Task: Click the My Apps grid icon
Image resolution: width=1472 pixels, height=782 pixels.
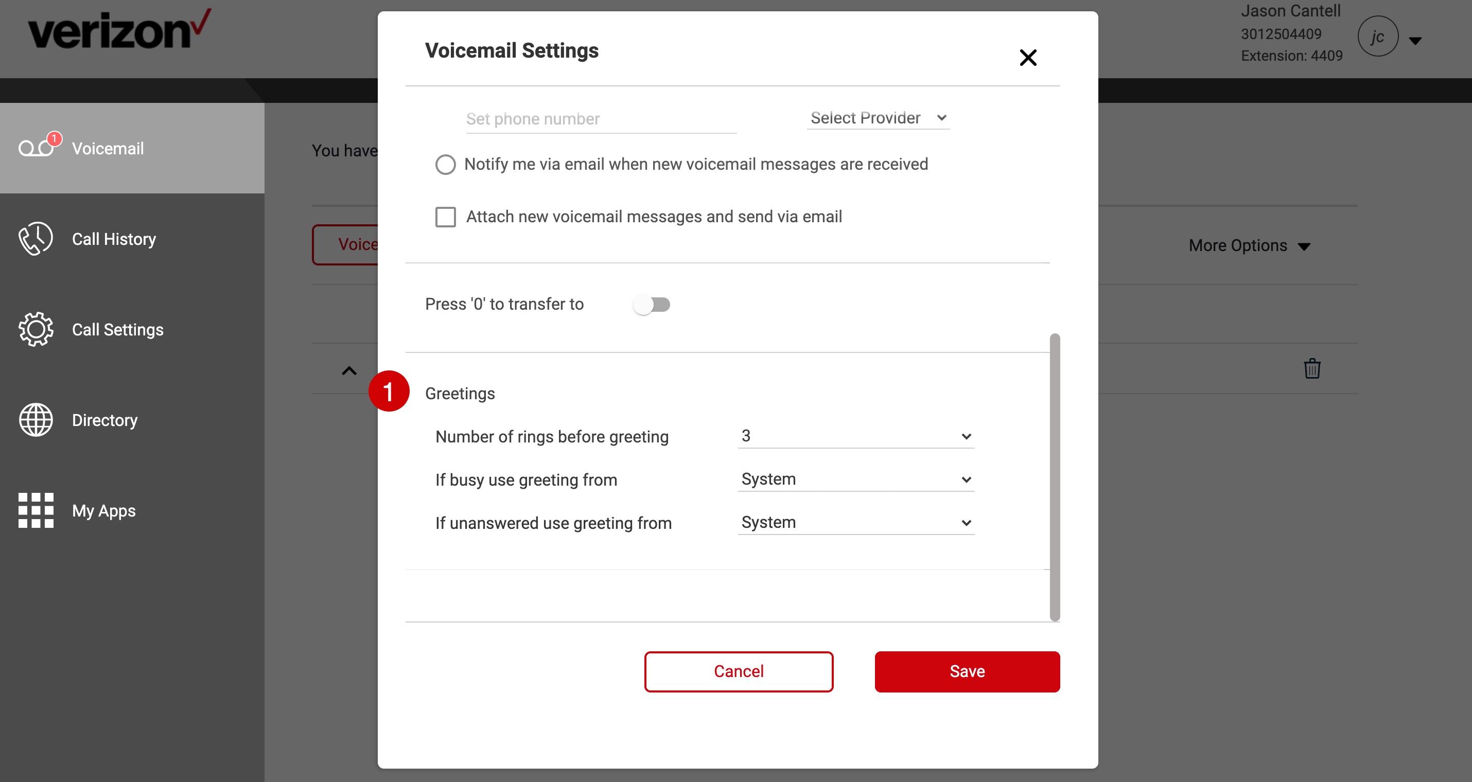Action: [36, 510]
